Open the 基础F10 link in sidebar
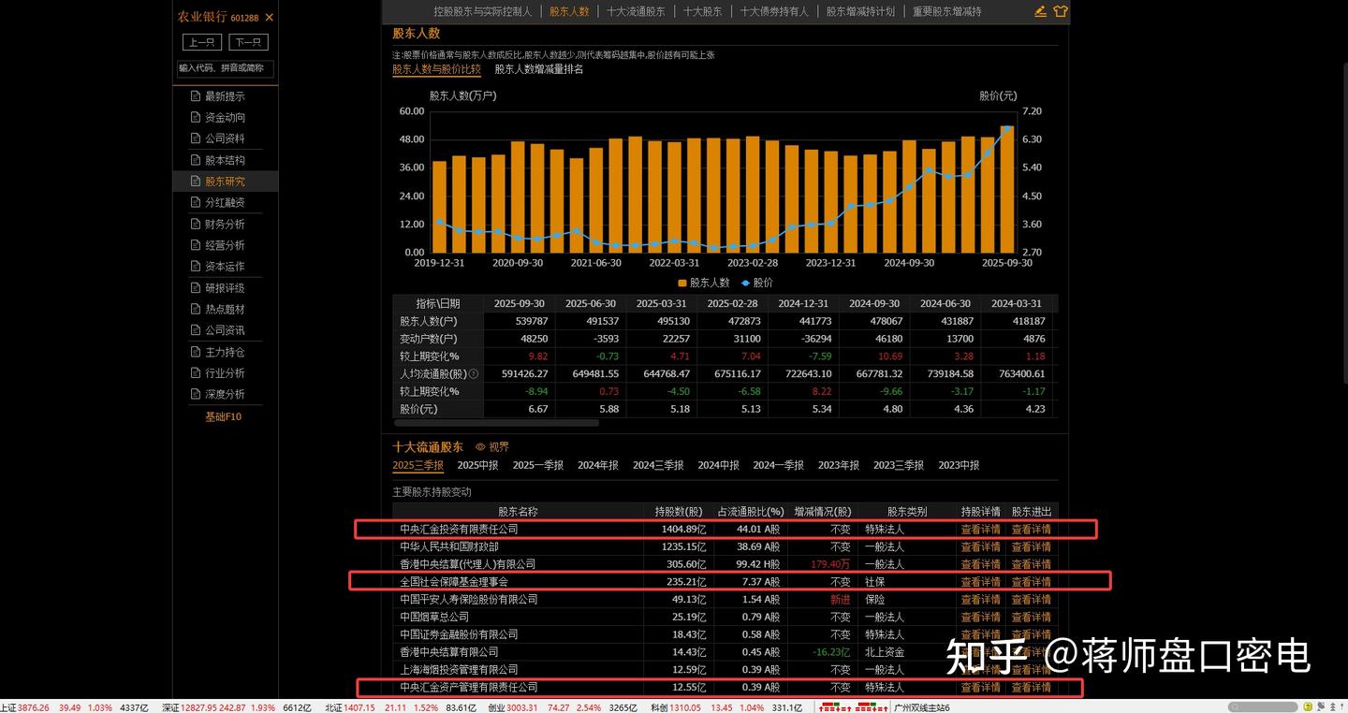Image resolution: width=1348 pixels, height=713 pixels. (x=224, y=416)
